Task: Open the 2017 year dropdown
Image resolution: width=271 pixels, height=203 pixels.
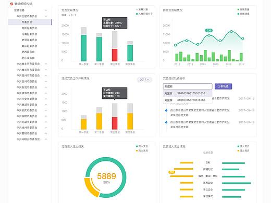Action: (144, 80)
